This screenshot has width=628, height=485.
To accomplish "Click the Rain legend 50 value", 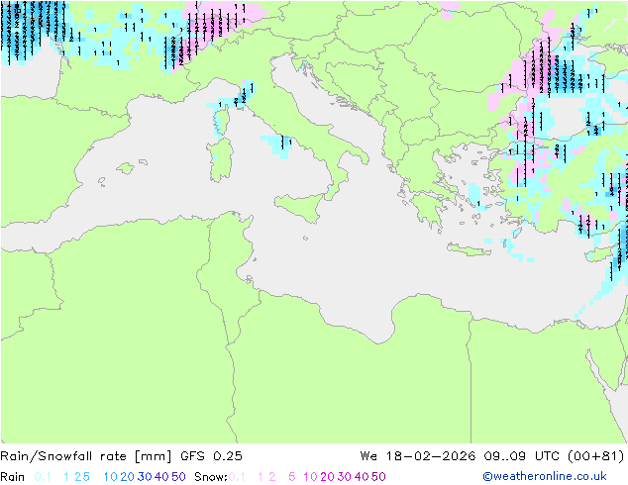I will [178, 477].
